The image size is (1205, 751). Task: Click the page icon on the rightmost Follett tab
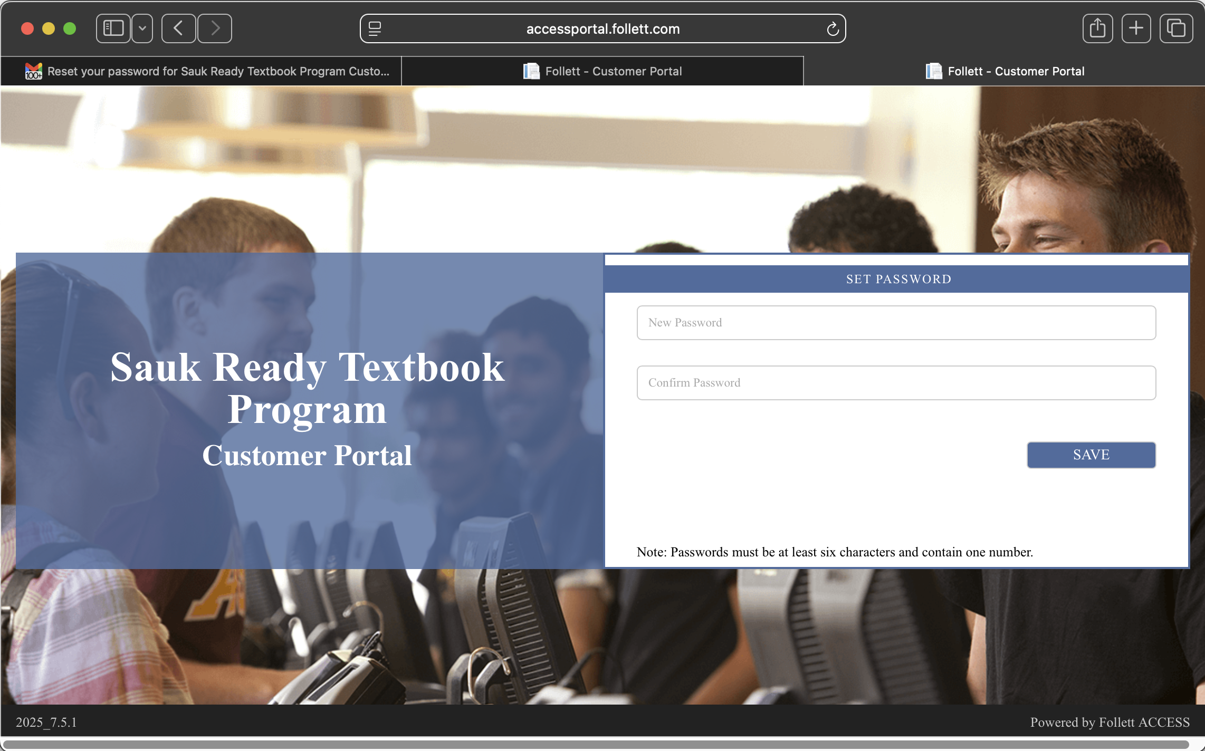[x=934, y=71]
